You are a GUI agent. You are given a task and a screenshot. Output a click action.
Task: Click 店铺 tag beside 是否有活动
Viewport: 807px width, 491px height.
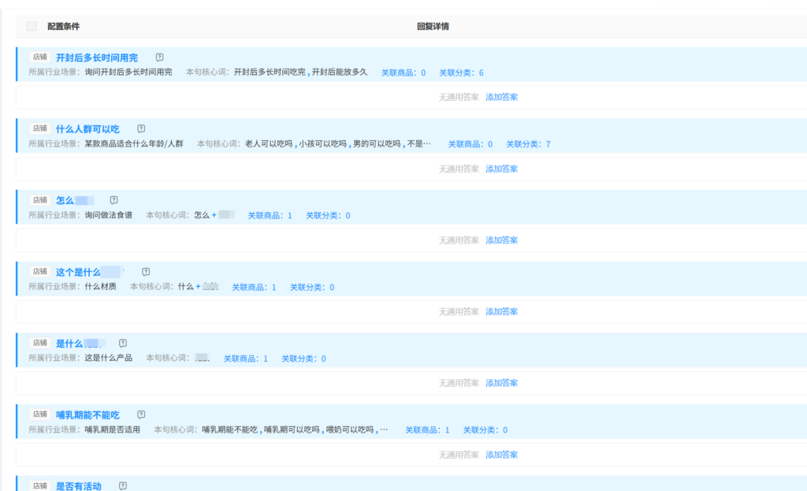click(39, 486)
